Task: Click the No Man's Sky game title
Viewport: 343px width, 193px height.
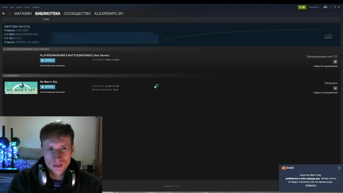Action: point(49,82)
